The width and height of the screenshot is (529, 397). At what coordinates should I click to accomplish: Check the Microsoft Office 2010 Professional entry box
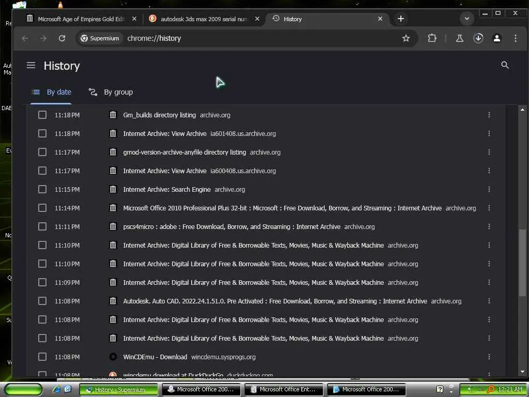42,208
